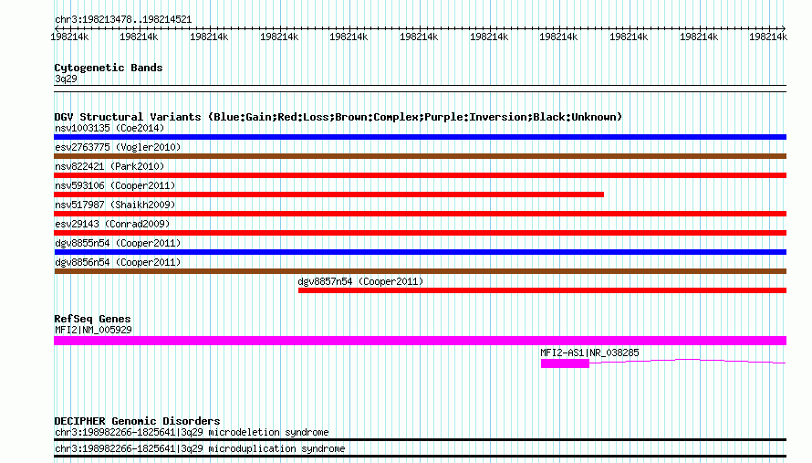This screenshot has width=812, height=463.
Task: Click the 3q29 microduplication syndrome black bar
Action: 420,457
